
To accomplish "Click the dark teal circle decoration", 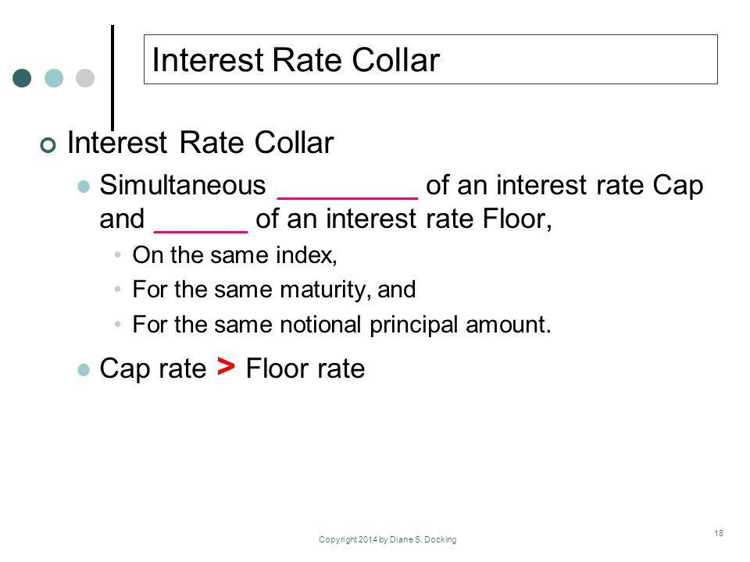I will [x=22, y=78].
